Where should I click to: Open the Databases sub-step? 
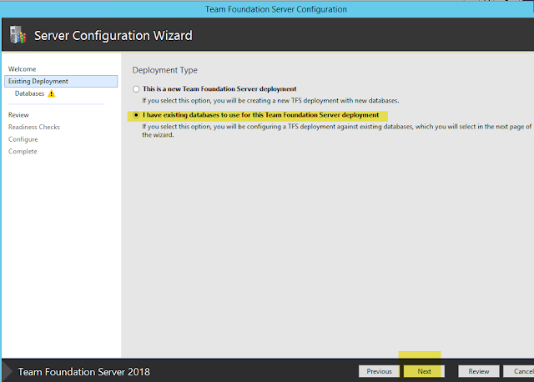pos(30,93)
